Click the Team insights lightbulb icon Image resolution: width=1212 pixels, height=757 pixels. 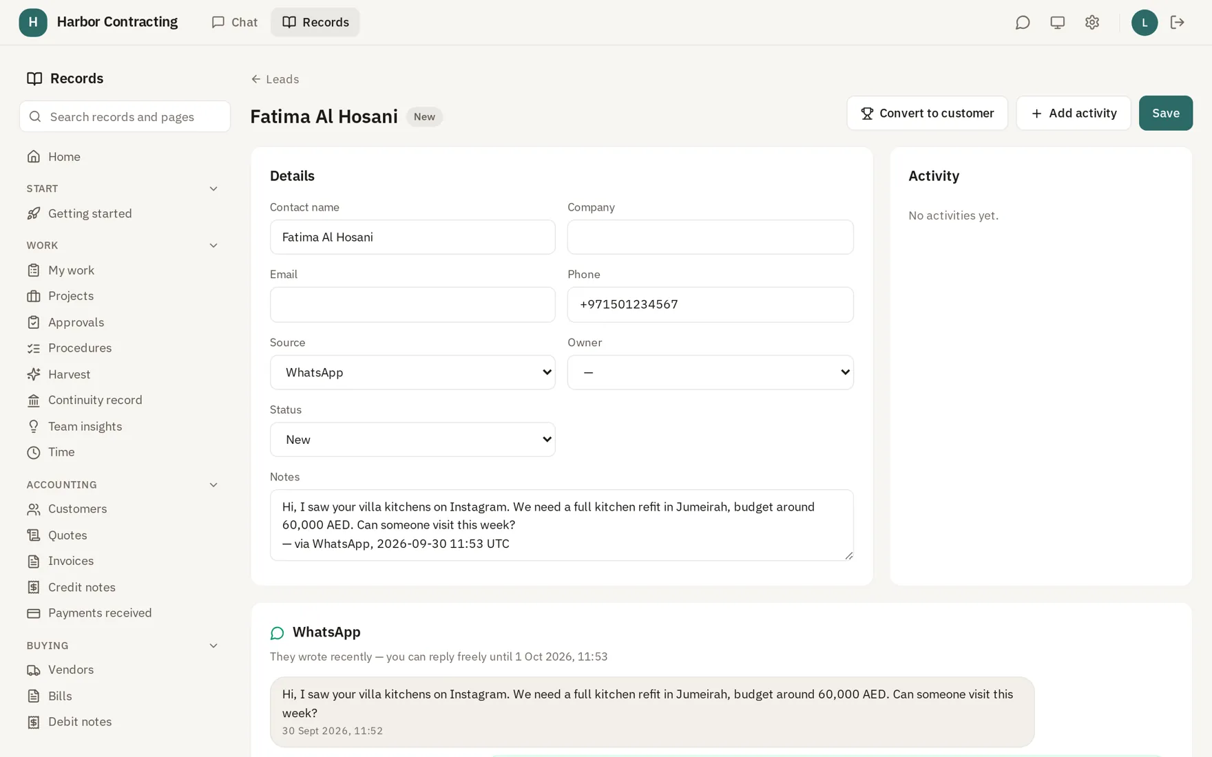point(34,427)
